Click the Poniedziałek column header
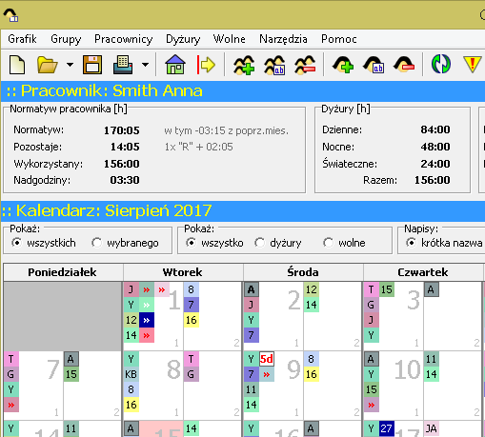485x437 pixels. (x=63, y=272)
